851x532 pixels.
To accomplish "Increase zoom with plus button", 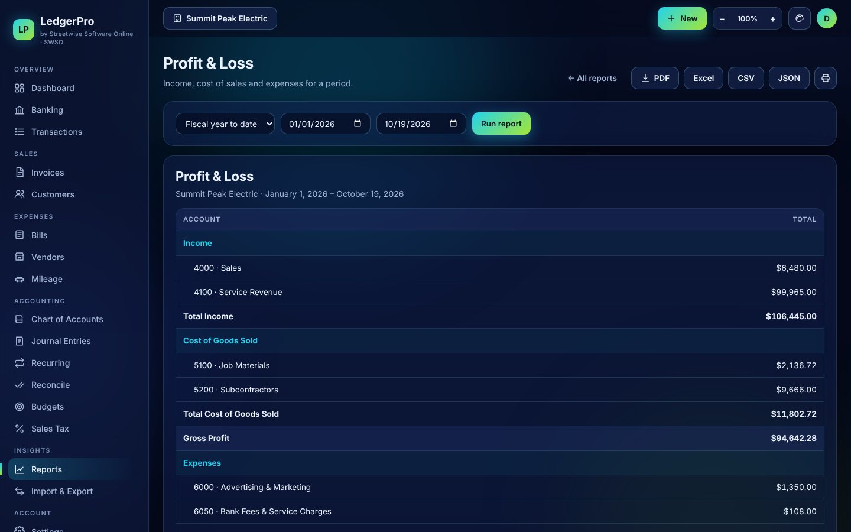I will [x=772, y=19].
